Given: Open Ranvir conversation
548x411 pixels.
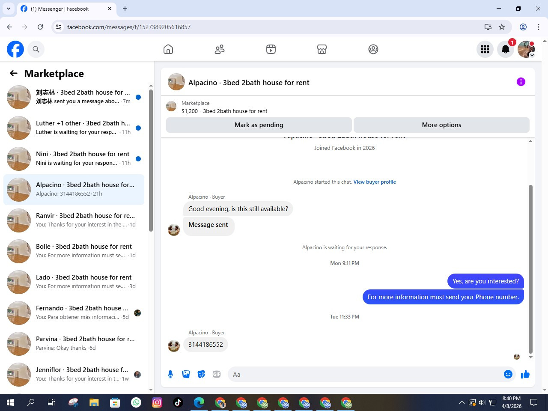Looking at the screenshot, I should coord(74,220).
